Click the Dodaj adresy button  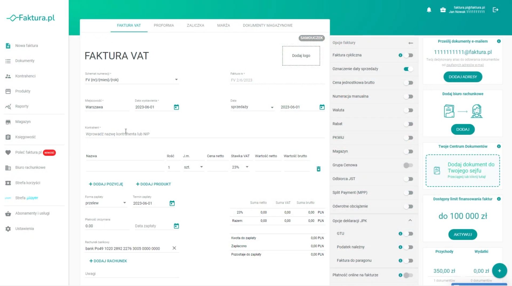pos(463,77)
